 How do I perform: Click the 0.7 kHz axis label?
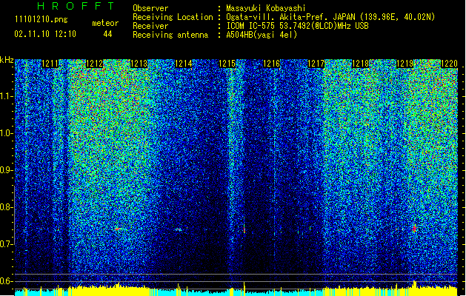(x=7, y=244)
